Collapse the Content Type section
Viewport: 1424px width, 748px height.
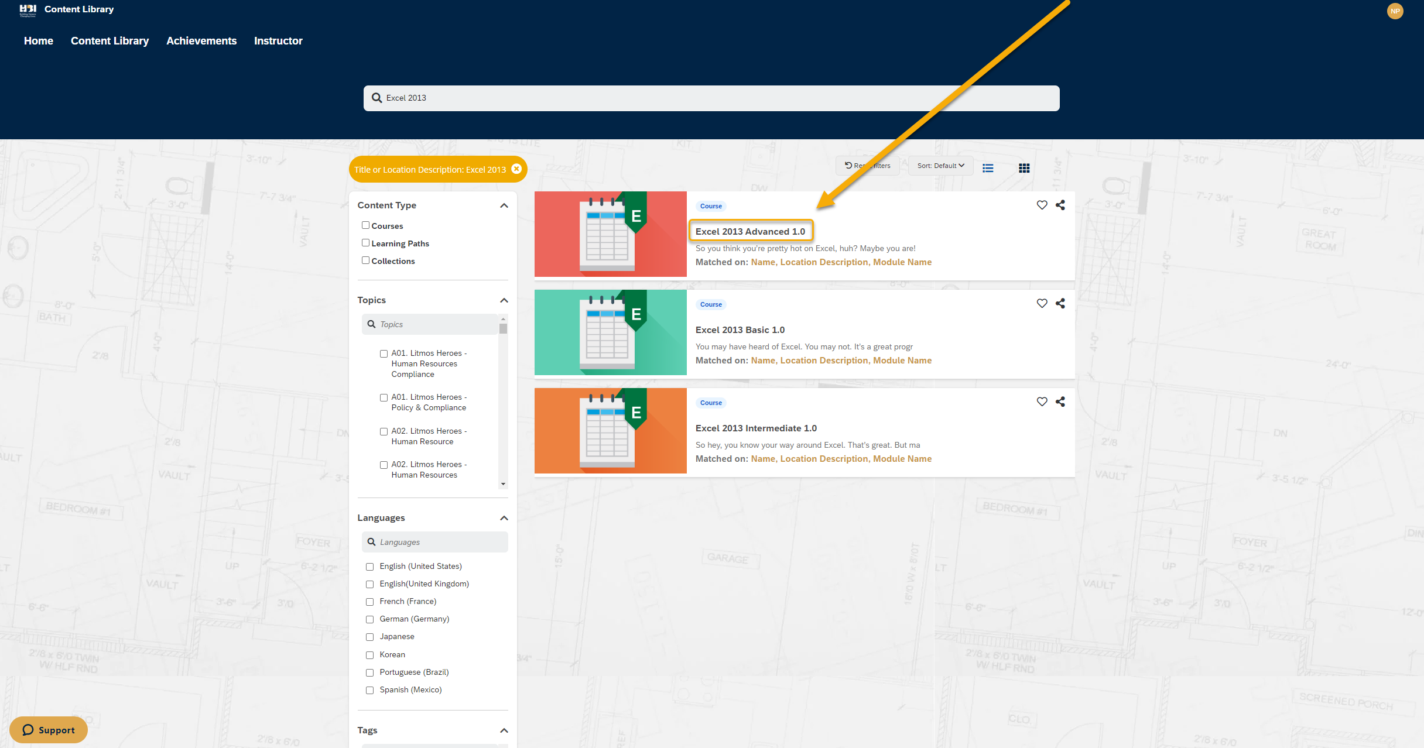504,205
